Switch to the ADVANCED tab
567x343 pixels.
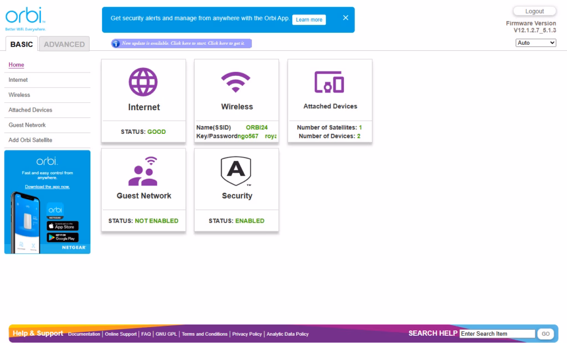pyautogui.click(x=64, y=44)
